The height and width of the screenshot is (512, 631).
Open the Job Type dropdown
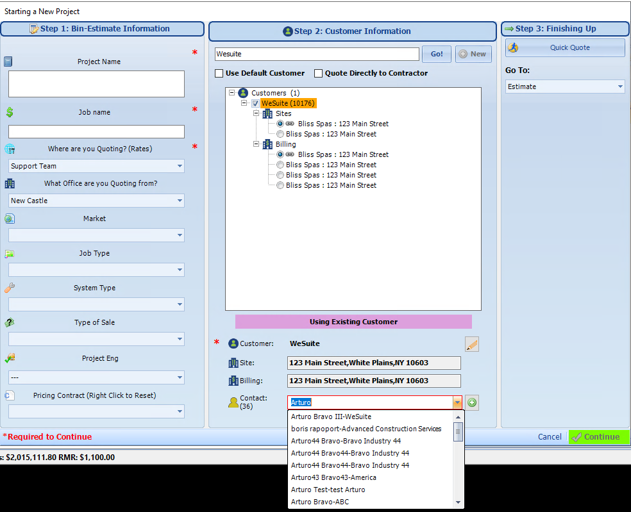(x=180, y=270)
